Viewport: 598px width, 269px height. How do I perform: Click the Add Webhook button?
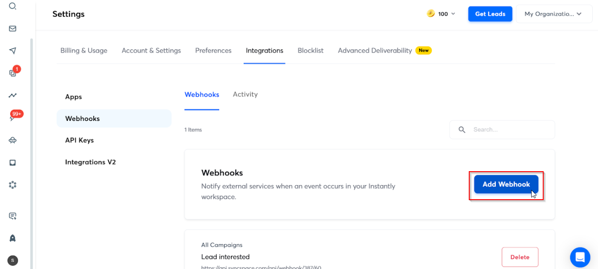pyautogui.click(x=506, y=184)
